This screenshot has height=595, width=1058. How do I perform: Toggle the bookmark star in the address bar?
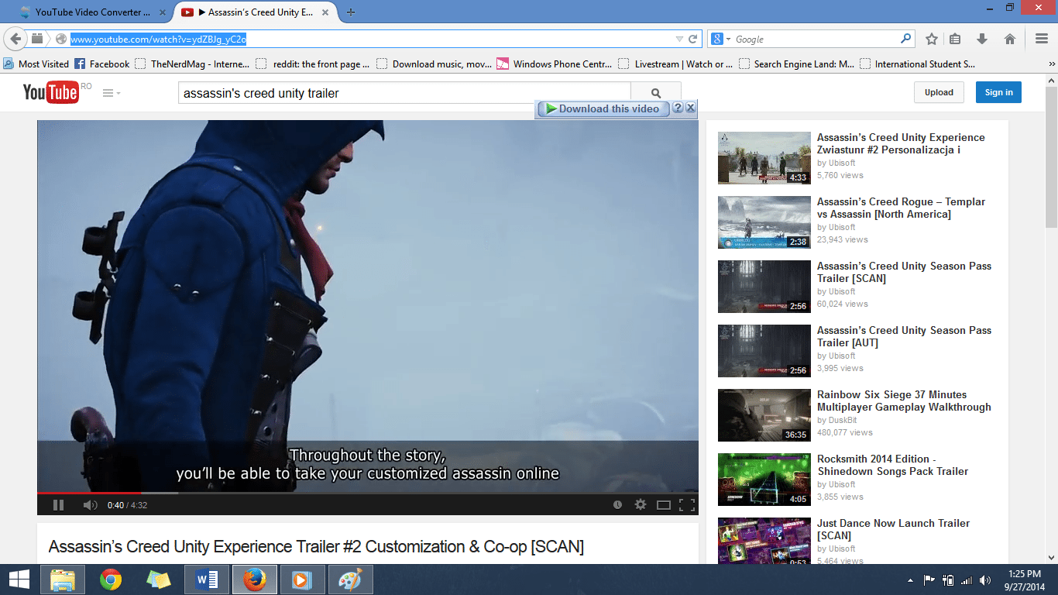pyautogui.click(x=931, y=38)
